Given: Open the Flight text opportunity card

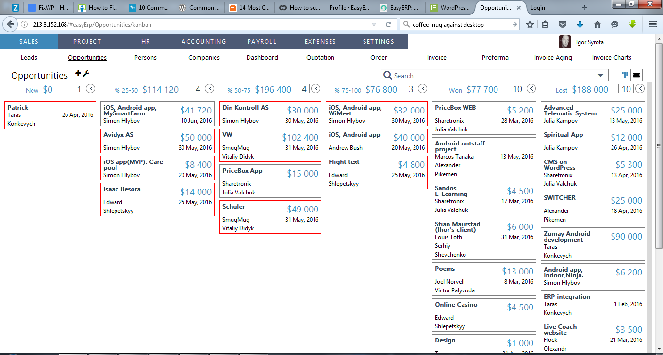Looking at the screenshot, I should [x=377, y=172].
